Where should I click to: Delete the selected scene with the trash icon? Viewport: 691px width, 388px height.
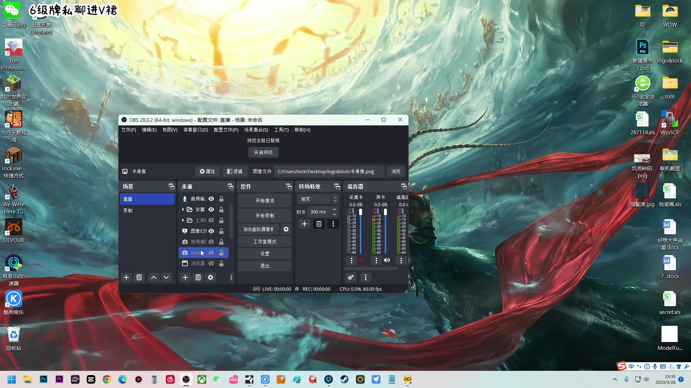click(x=139, y=277)
